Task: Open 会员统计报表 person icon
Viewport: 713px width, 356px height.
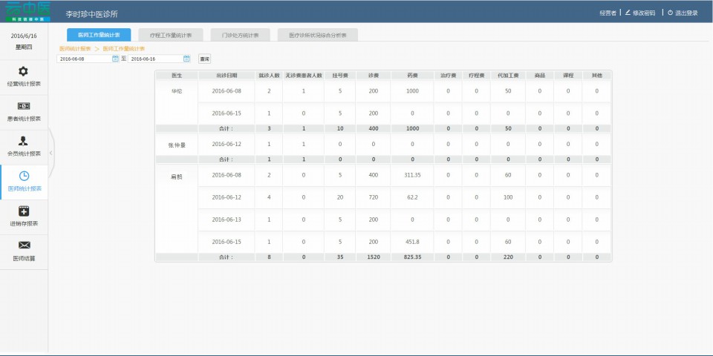Action: pyautogui.click(x=24, y=141)
